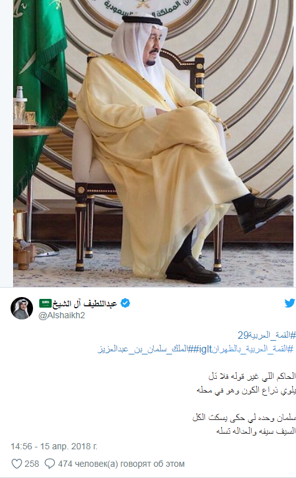This screenshot has height=478, width=296.
Task: Click the 258 likes count
Action: point(32,464)
